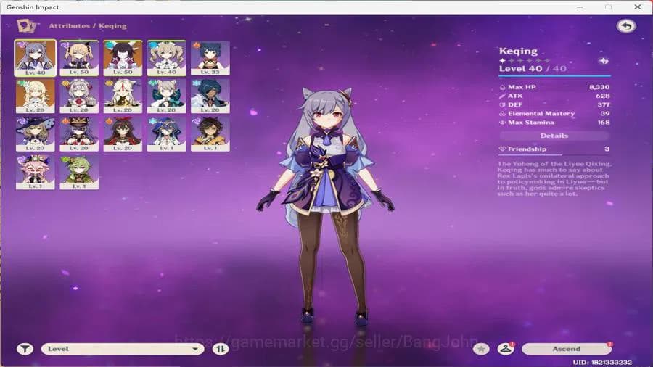The image size is (653, 367).
Task: Select Keqing's Lv. 40 portrait in the roster
Action: (x=35, y=58)
